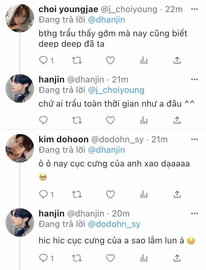Share choi youngjae's tweet
The image size is (206, 270).
(x=177, y=60)
